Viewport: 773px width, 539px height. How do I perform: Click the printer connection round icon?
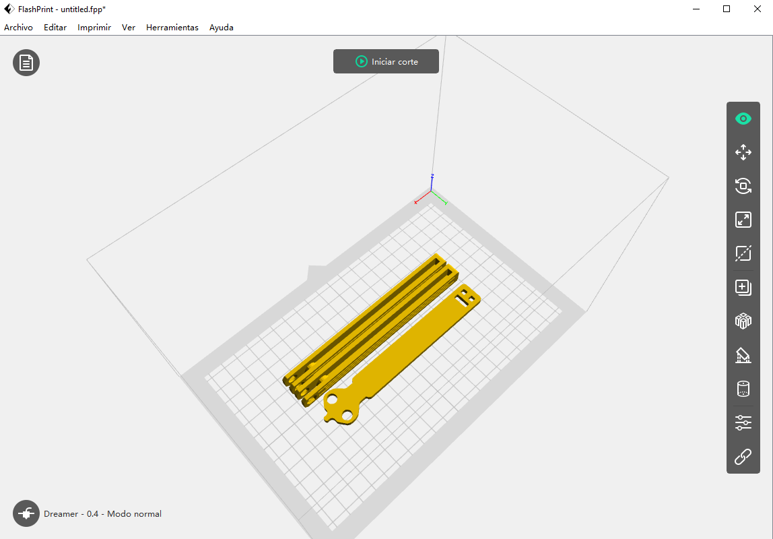point(26,513)
